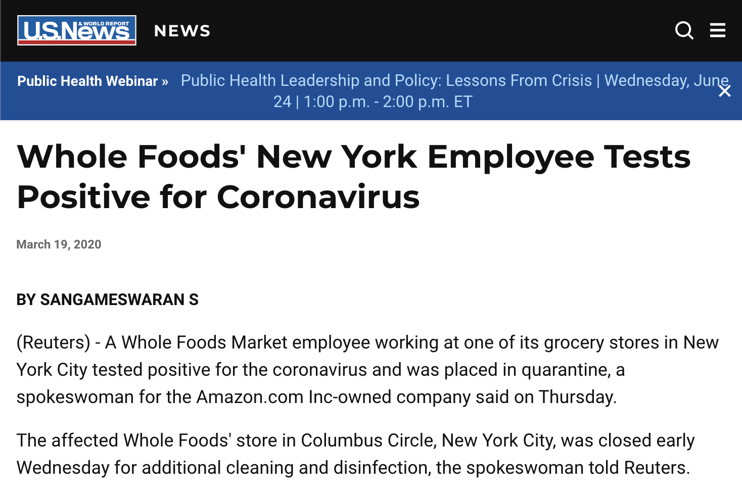This screenshot has width=742, height=498.
Task: Click the byline BY SANGAMESWARAN S
Action: 107,300
